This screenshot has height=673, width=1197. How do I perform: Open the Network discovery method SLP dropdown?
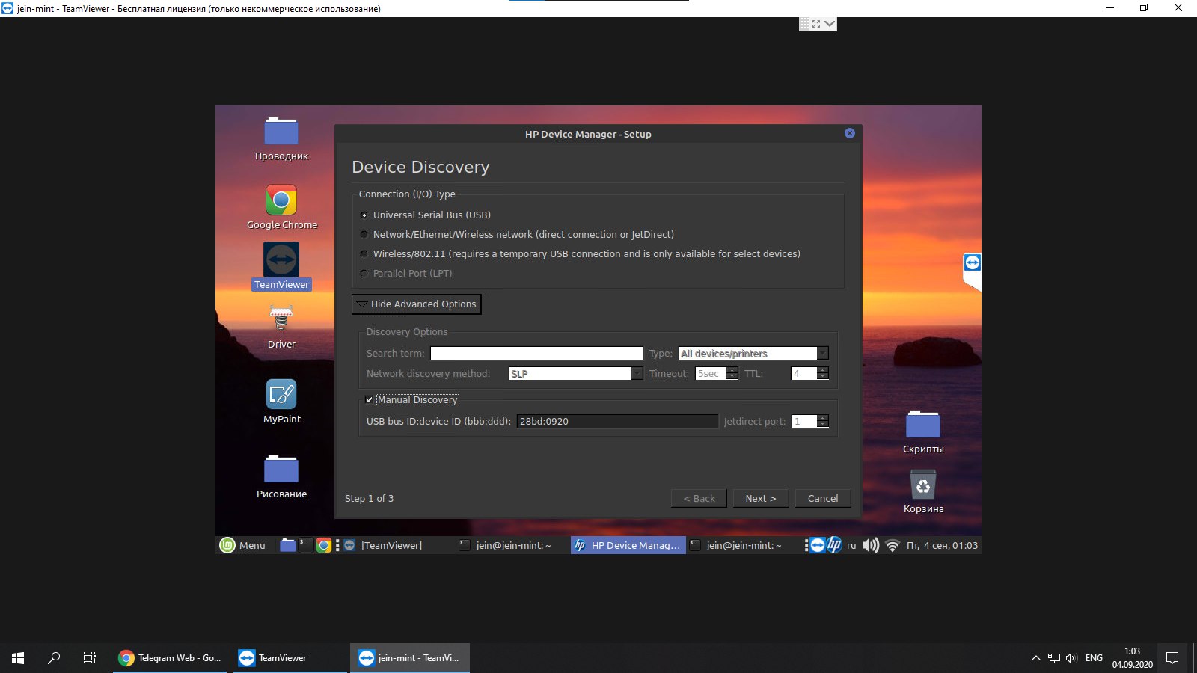[575, 373]
